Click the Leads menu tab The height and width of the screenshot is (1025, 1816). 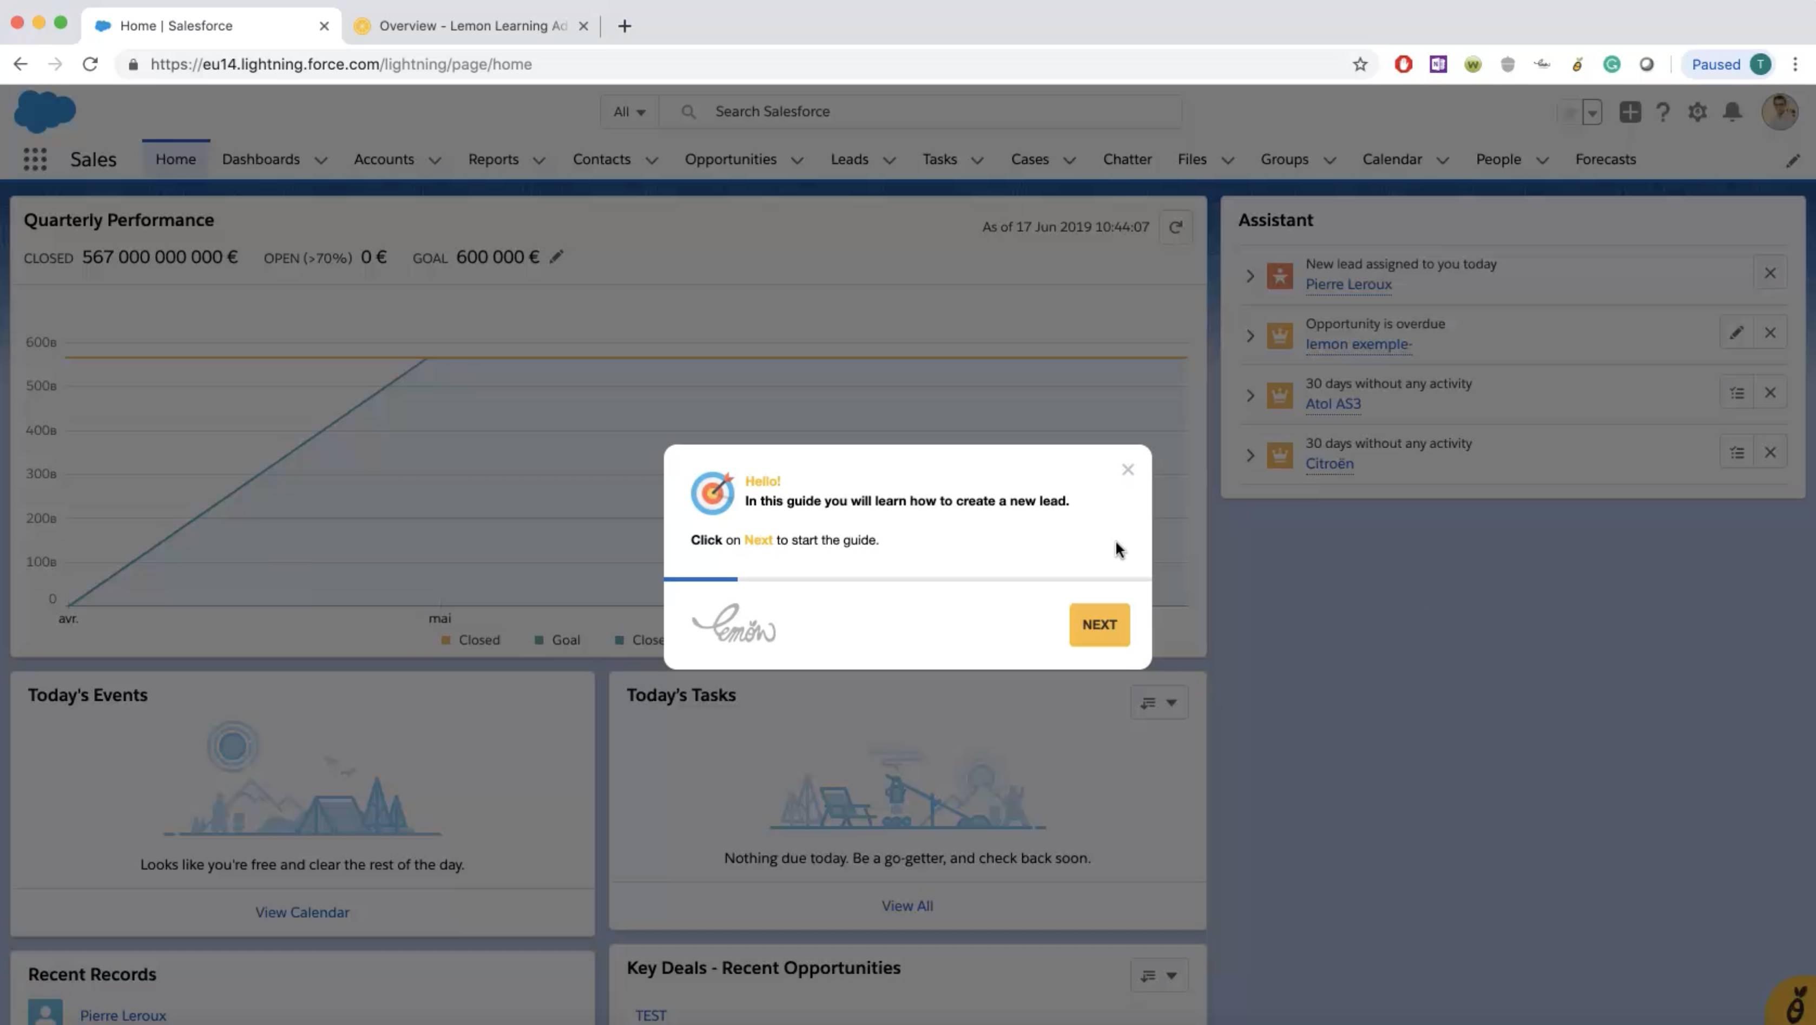[850, 159]
